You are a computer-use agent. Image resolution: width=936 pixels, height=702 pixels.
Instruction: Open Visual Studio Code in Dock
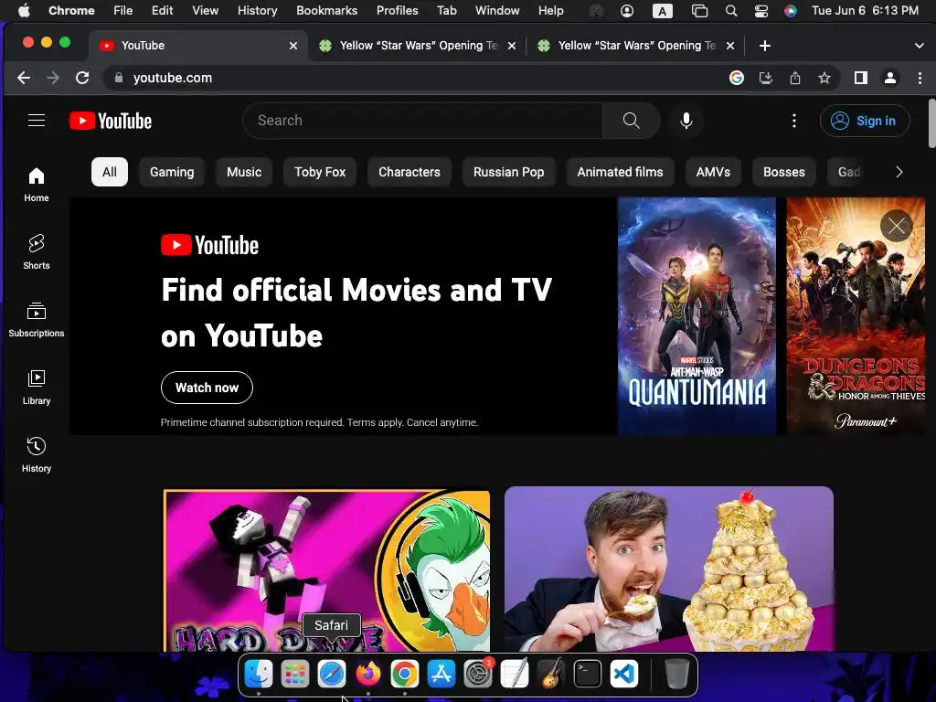[623, 674]
